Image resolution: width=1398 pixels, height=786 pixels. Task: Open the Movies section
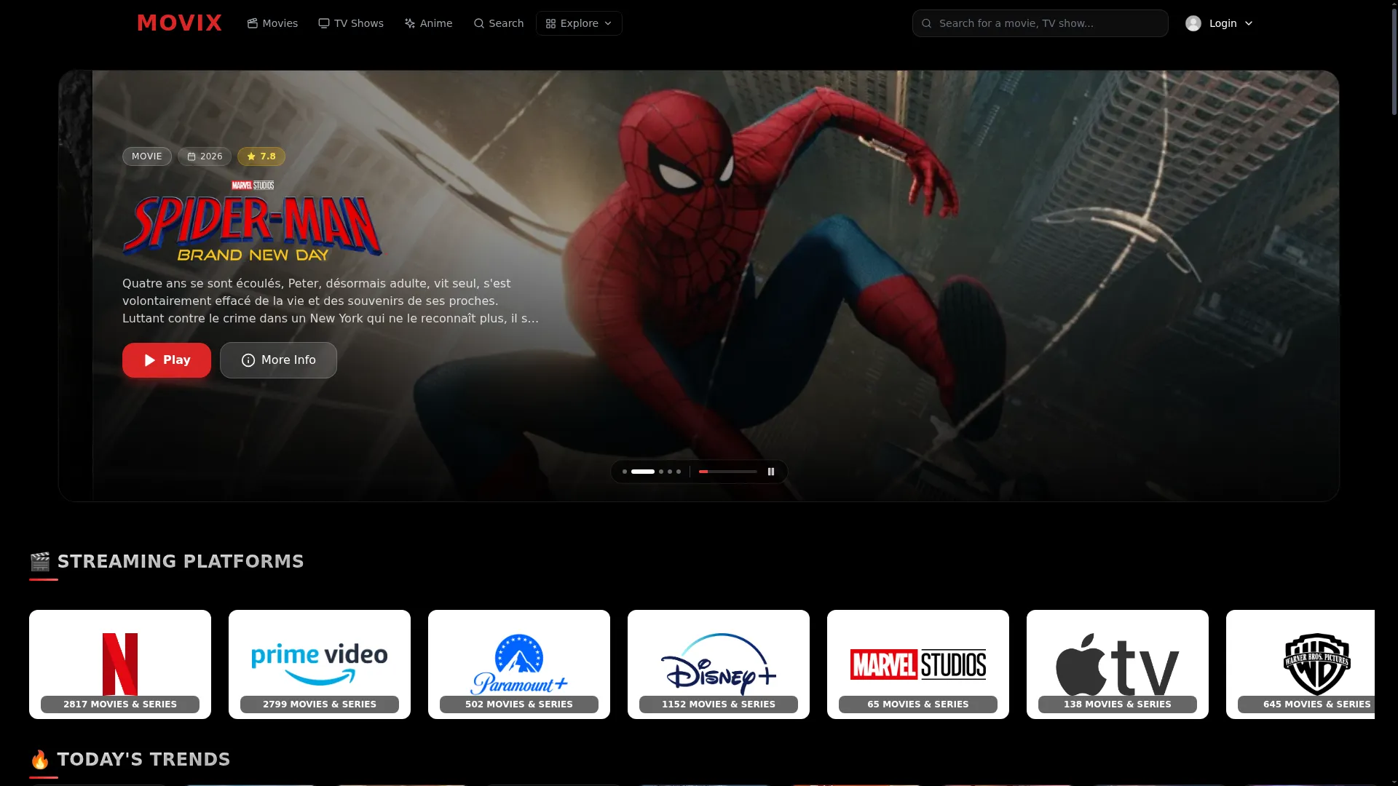tap(272, 23)
